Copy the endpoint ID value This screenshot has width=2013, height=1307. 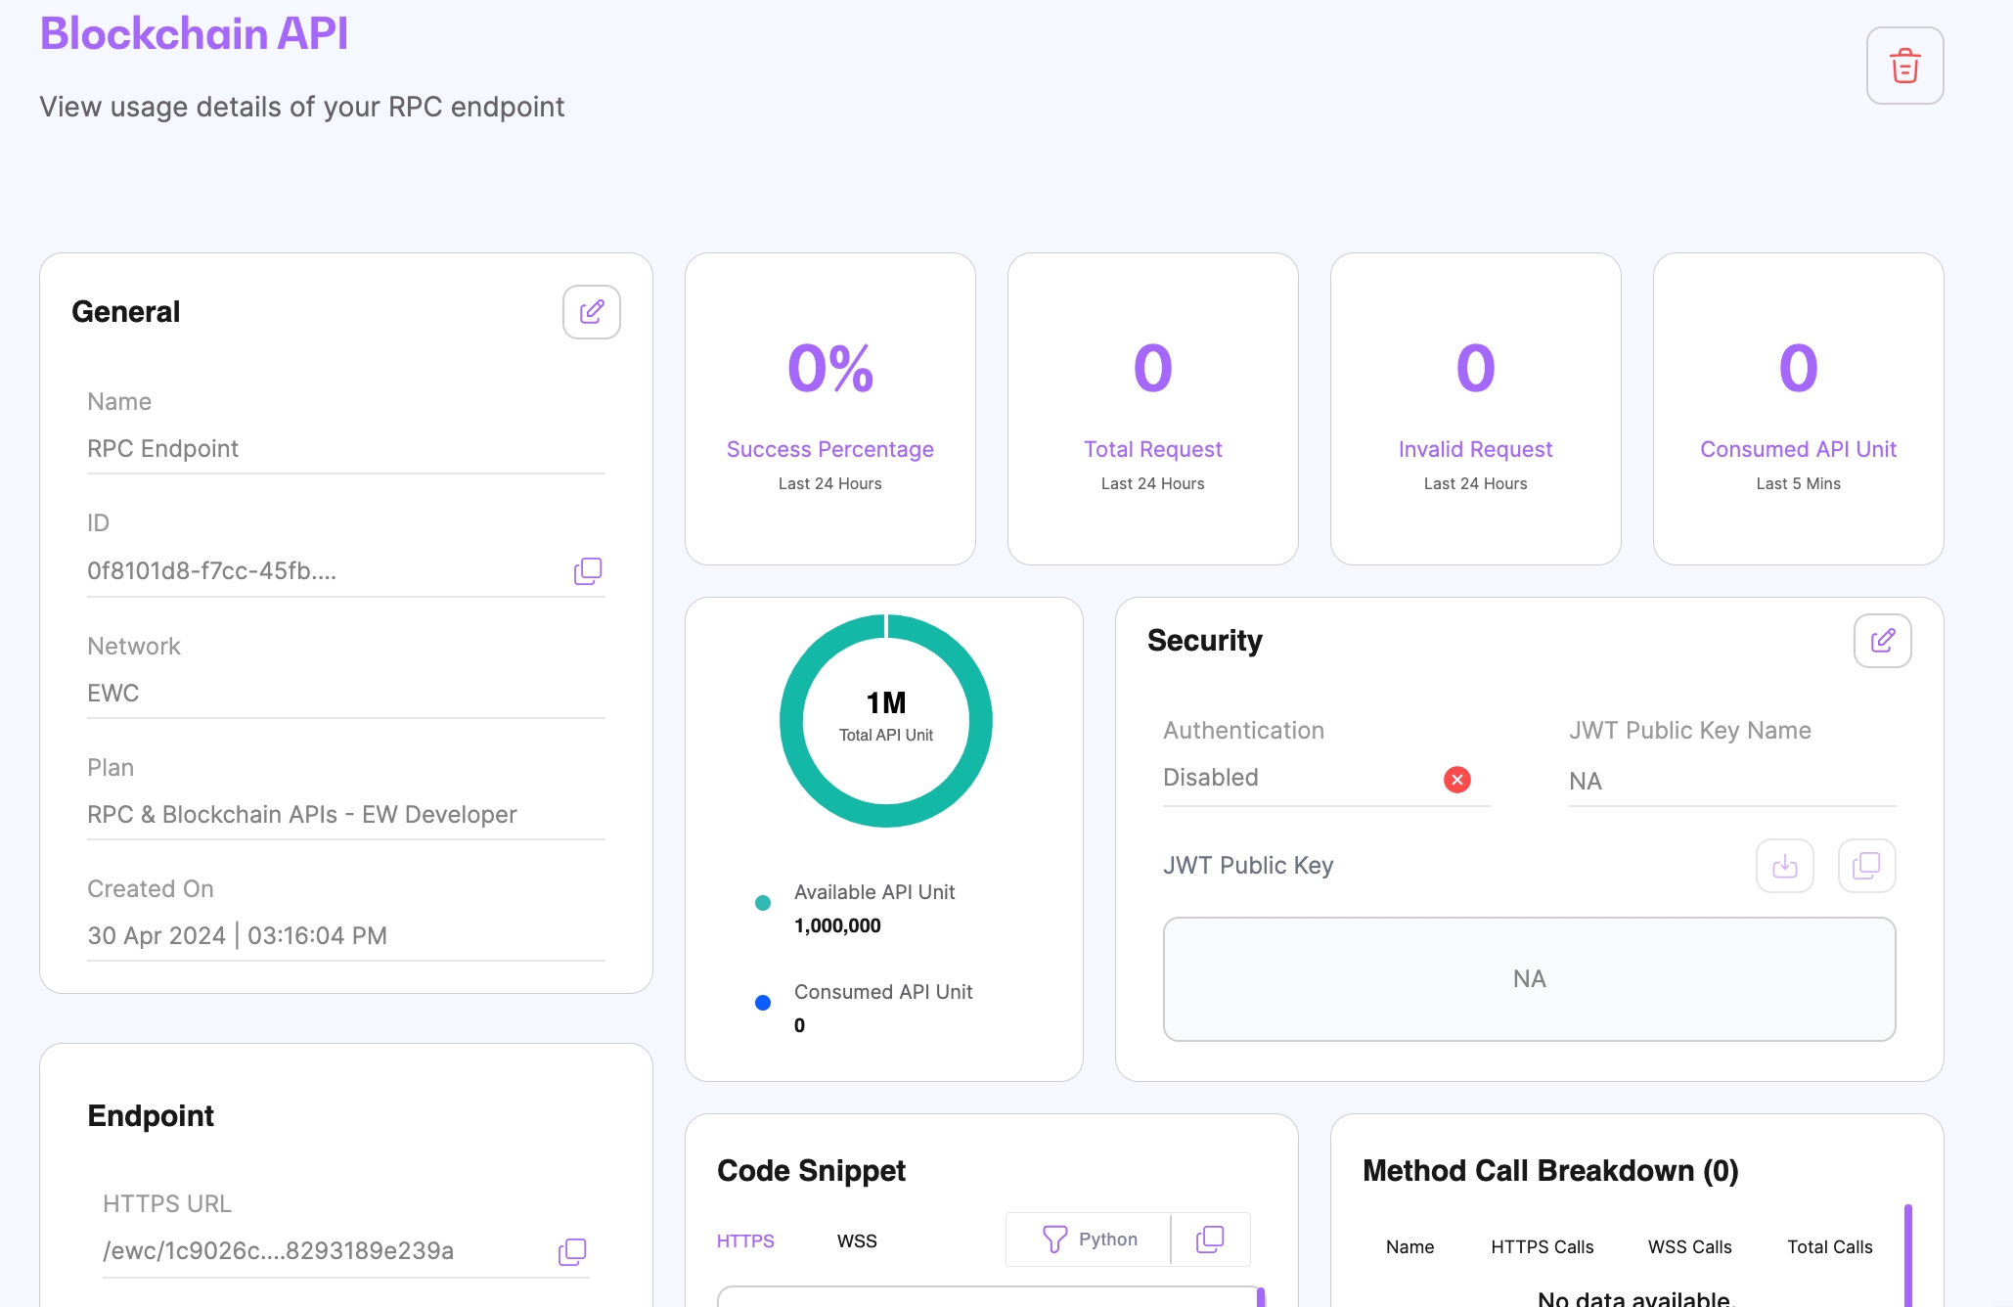pos(587,571)
